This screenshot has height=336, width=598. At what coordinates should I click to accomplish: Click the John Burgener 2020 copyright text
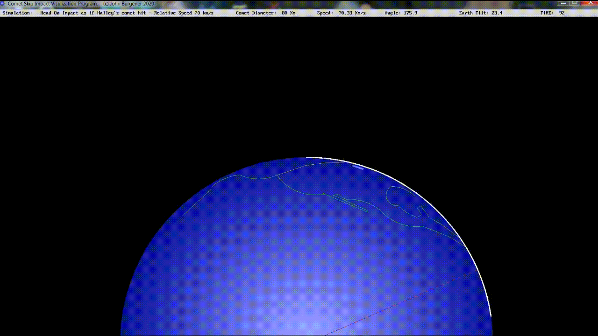pos(128,4)
